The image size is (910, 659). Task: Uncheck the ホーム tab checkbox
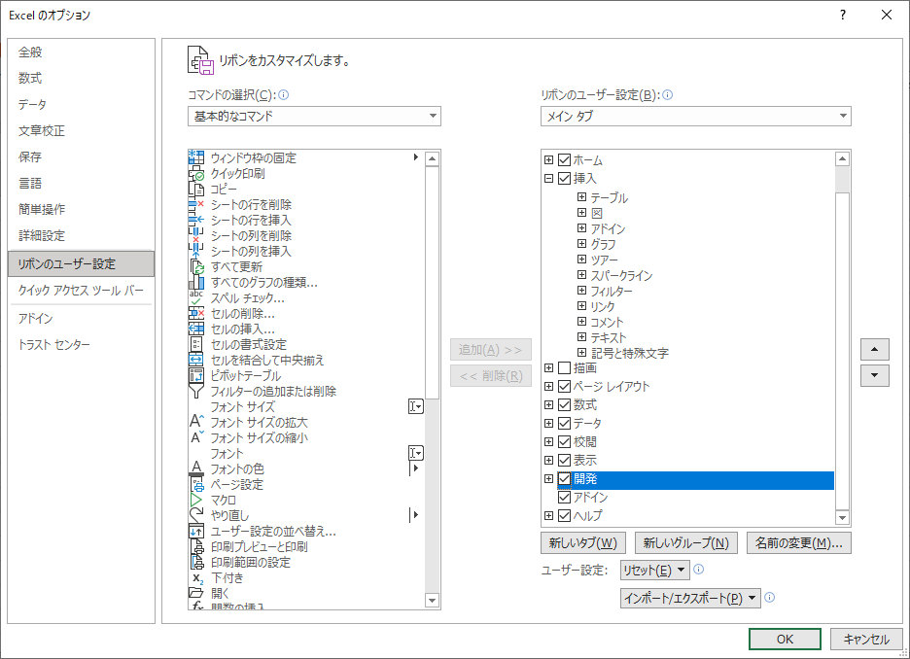click(x=564, y=159)
